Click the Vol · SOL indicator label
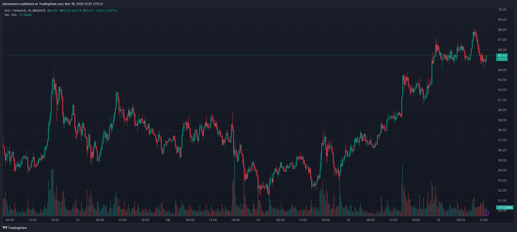This screenshot has height=232, width=517. pyautogui.click(x=11, y=15)
